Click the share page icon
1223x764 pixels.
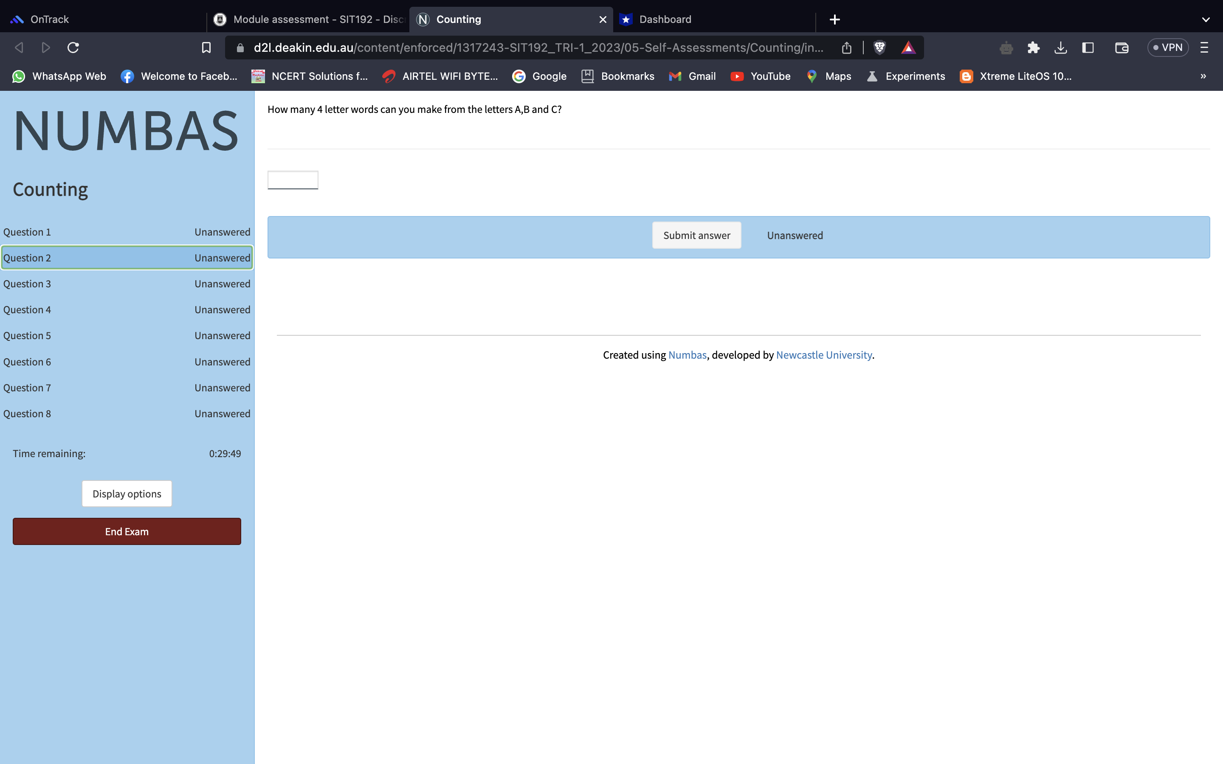coord(846,48)
